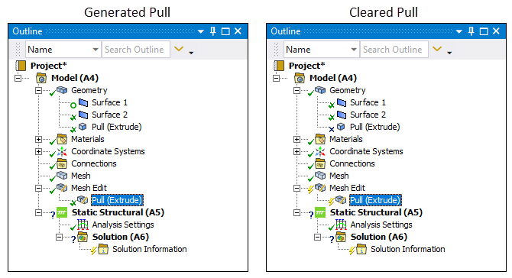The height and width of the screenshot is (278, 512).
Task: Select Solution (A6) in Cleared Pull outline
Action: [379, 237]
